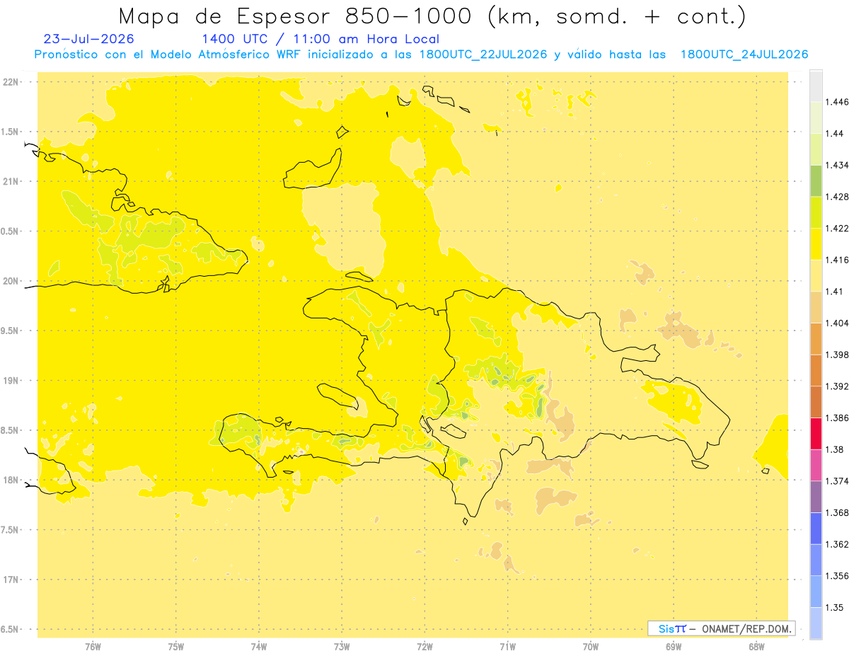
Task: Select the colorbar value '1.41'
Action: tap(833, 292)
